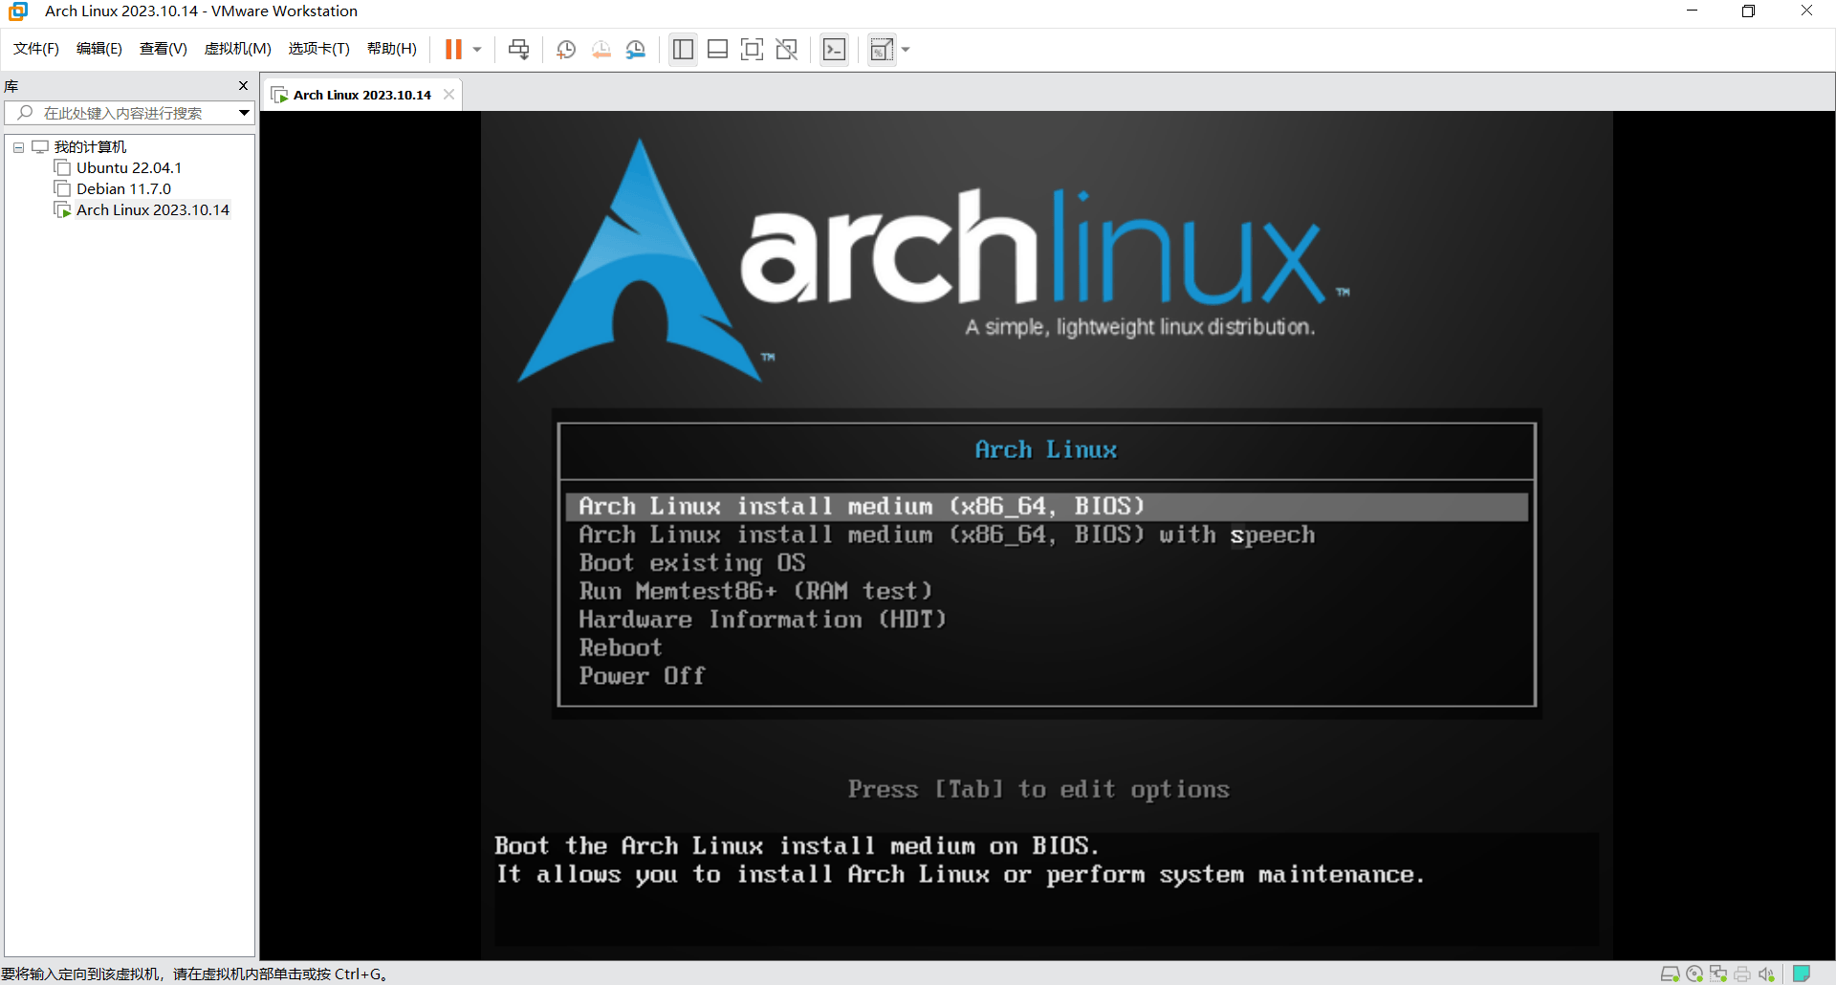Screen dimensions: 1836x985
Task: Take a snapshot of this VM
Action: coord(566,50)
